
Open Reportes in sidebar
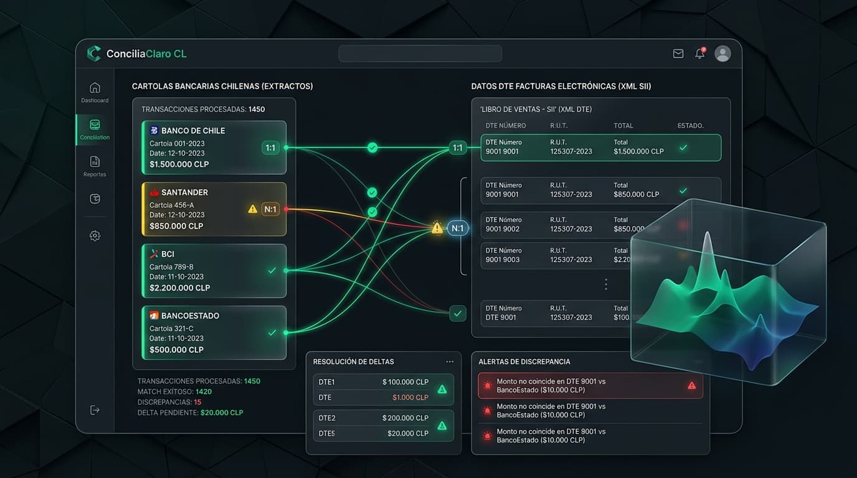(95, 166)
